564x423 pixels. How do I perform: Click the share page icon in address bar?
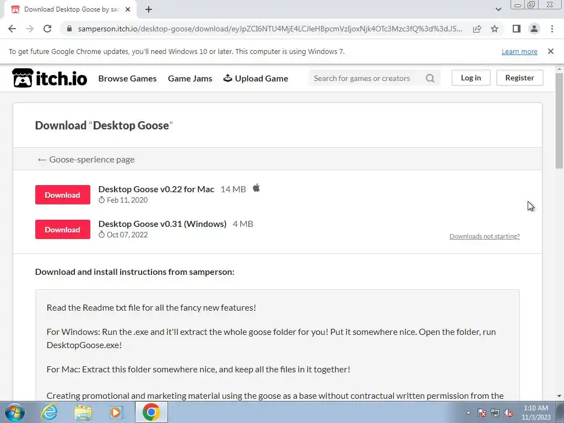pyautogui.click(x=477, y=29)
